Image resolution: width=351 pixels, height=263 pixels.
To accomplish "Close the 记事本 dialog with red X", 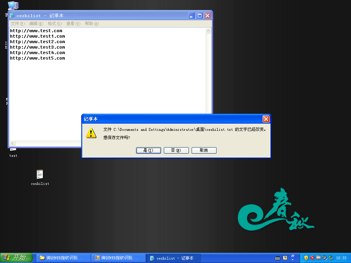I will 266,119.
